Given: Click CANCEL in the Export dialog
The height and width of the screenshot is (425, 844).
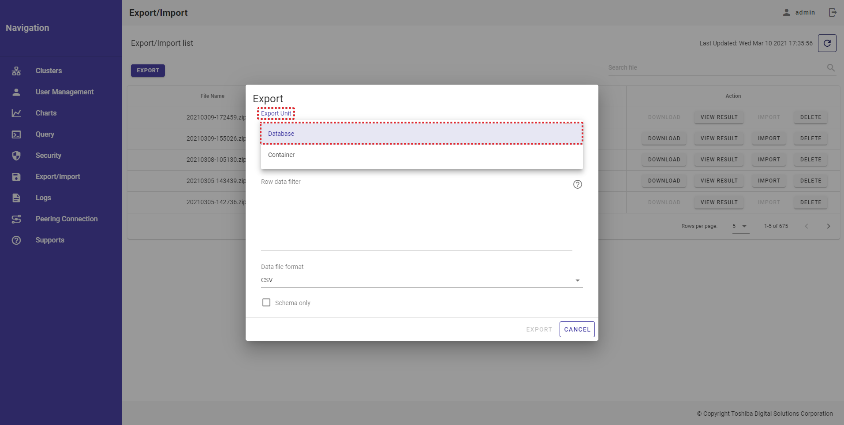Looking at the screenshot, I should click(577, 329).
